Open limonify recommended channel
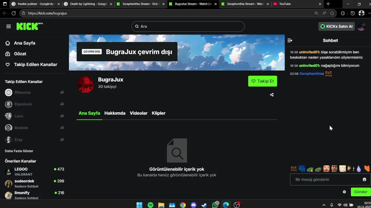 [34, 195]
